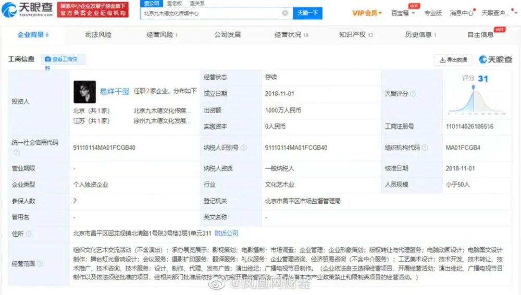Open the 企业背景 tab
Image resolution: width=521 pixels, height=295 pixels.
click(33, 34)
